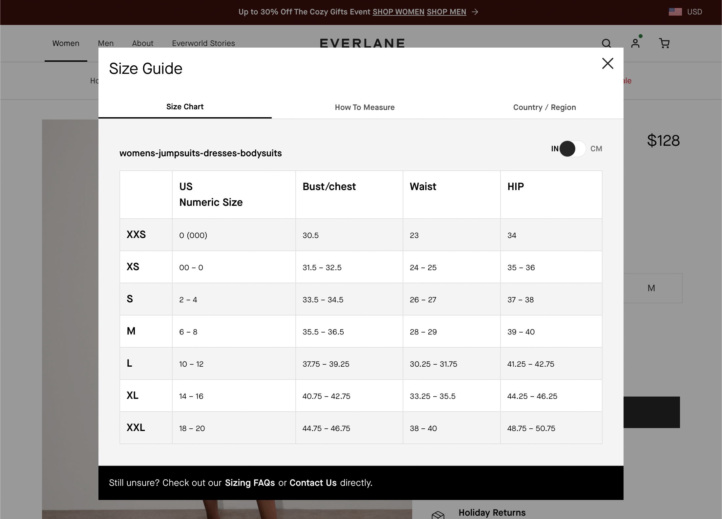Open the Country / Region tab
722x519 pixels.
point(544,107)
